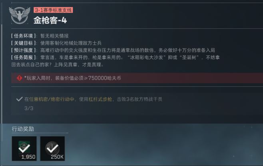Click the 任意机密/绝密行动中 highlighted link
This screenshot has height=166, width=263.
coord(52,99)
